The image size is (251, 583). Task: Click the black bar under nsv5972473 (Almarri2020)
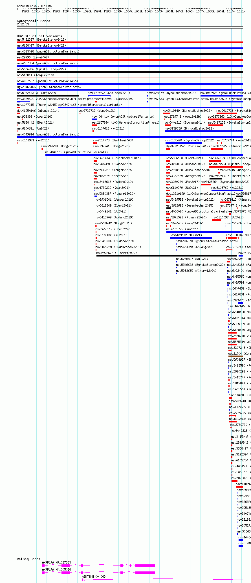coord(48,96)
